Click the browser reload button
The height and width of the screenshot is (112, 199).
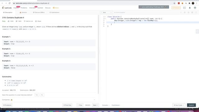tap(10, 3)
